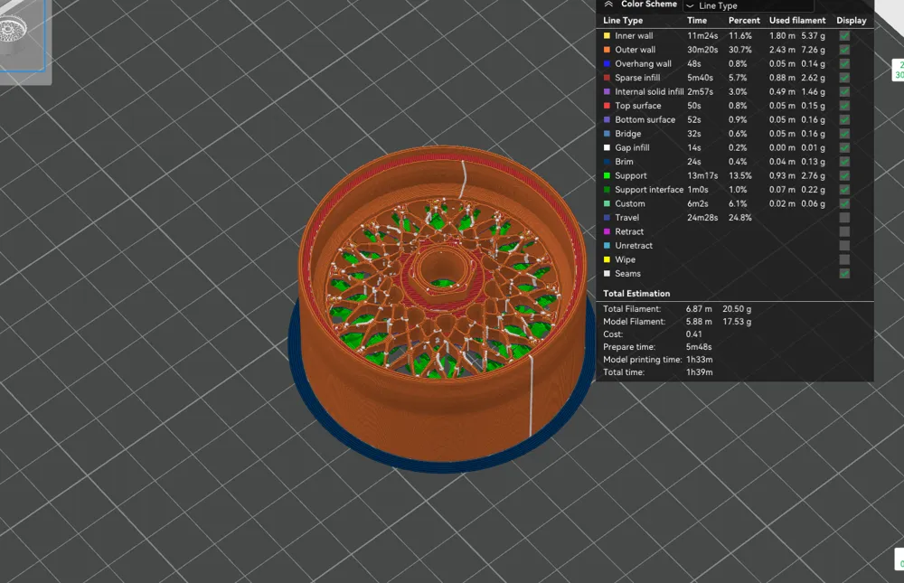Select the wheel plate thumbnail
Viewport: 904px width, 583px height.
coord(22,34)
